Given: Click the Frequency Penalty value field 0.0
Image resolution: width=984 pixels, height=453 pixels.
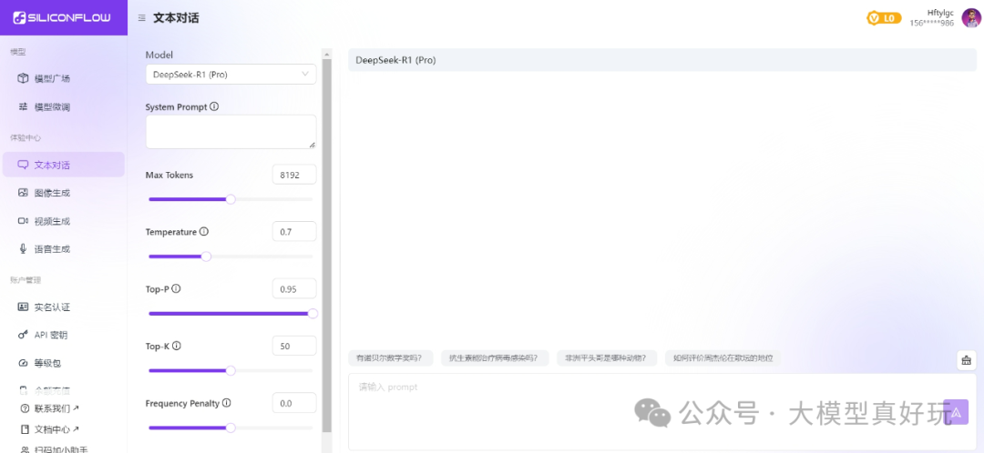Looking at the screenshot, I should tap(294, 403).
